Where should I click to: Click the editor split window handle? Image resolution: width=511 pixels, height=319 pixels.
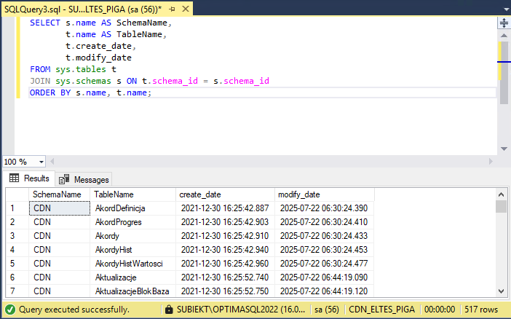504,23
